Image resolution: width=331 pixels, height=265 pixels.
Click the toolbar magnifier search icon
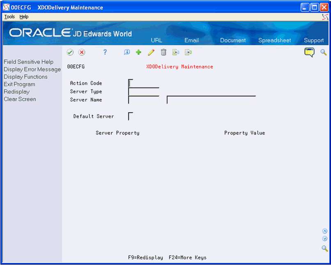point(324,52)
